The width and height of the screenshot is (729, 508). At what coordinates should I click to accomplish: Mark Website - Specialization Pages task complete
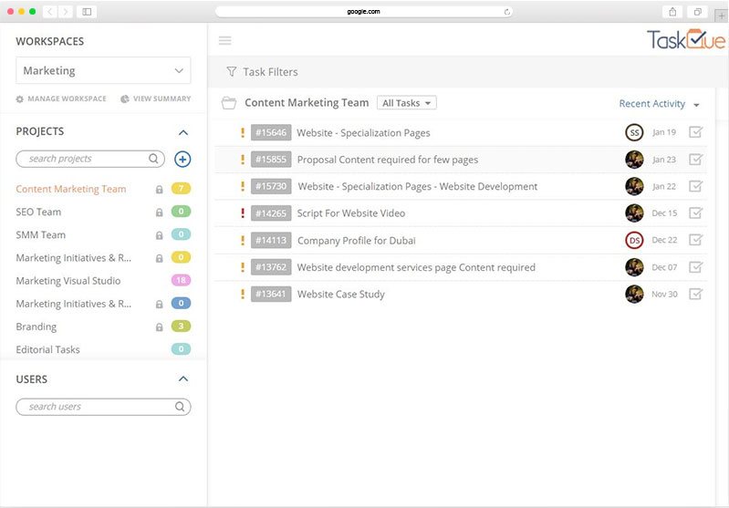695,133
